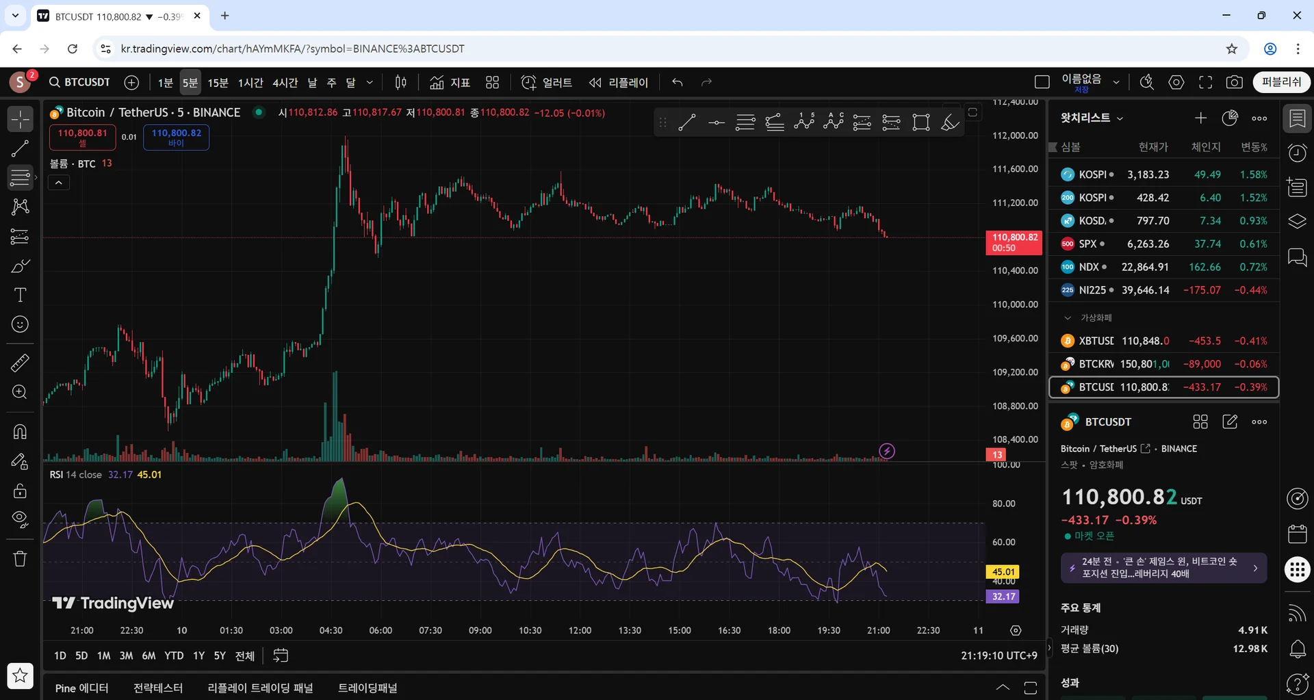Switch to the 15분 timeframe
Screen dimensions: 1314x700
point(218,83)
